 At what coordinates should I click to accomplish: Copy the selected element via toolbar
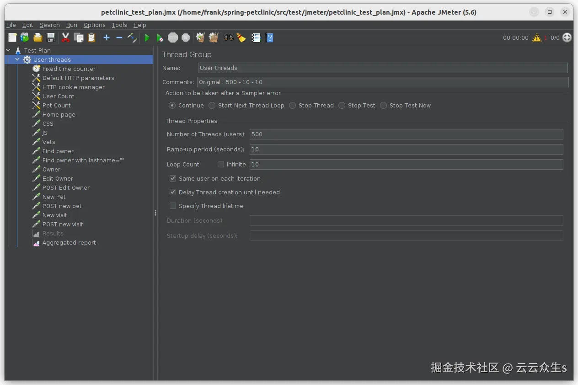coord(79,37)
